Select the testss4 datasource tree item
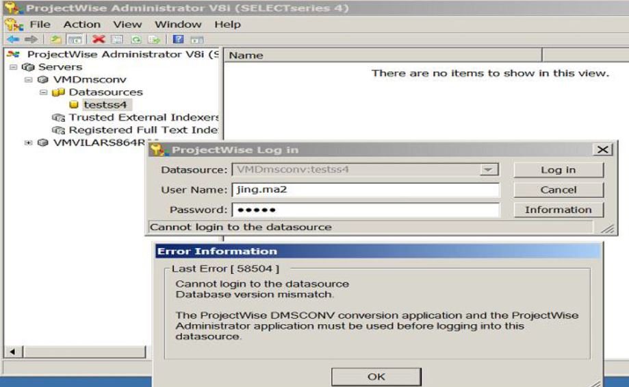Viewport: 629px width, 387px height. point(105,105)
